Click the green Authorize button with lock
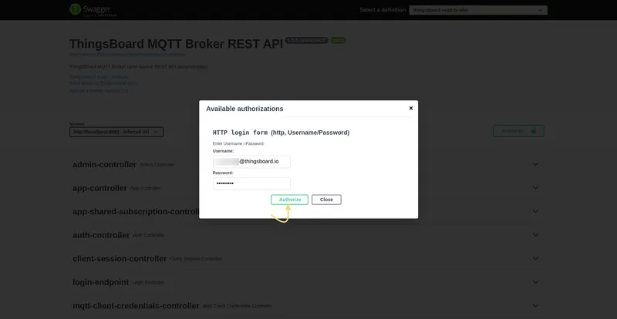Screen dimensions: 617x319 click(518, 131)
